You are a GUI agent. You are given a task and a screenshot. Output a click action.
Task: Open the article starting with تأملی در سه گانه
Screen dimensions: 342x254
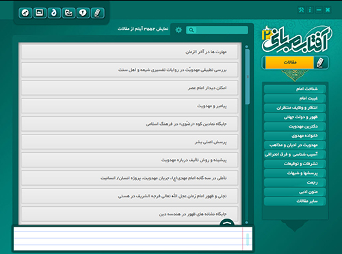coord(129,178)
